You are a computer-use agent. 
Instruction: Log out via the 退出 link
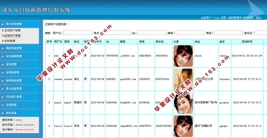[x=259, y=17]
